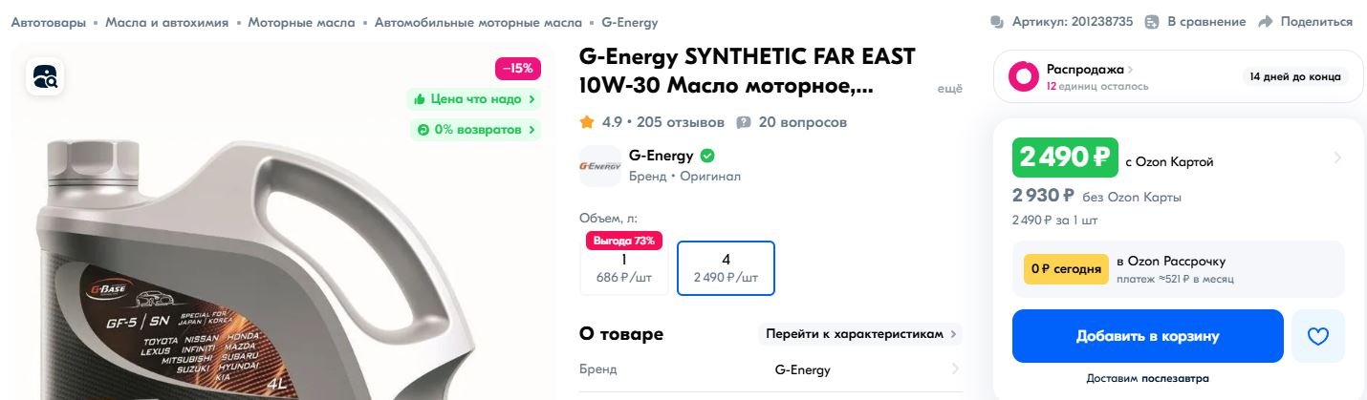Click the image search icon on product photo
This screenshot has width=1367, height=400.
coord(45,76)
